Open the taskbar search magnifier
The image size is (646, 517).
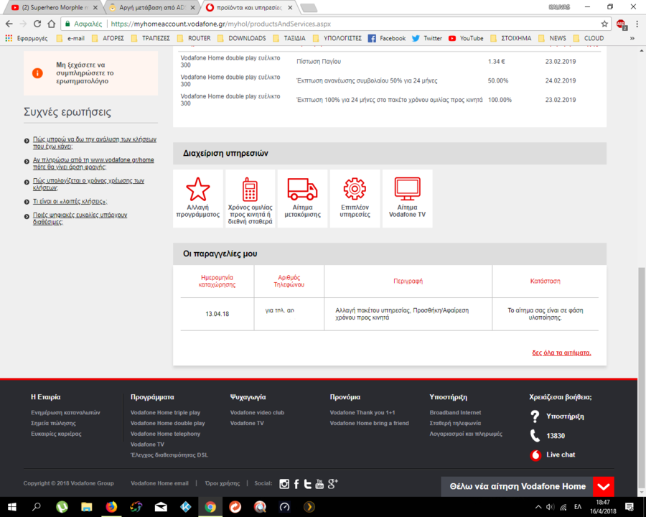click(x=37, y=507)
